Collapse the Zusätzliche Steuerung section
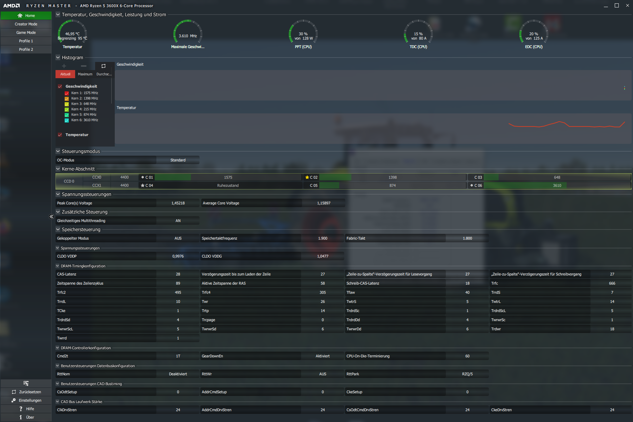Image resolution: width=633 pixels, height=422 pixels. click(58, 212)
